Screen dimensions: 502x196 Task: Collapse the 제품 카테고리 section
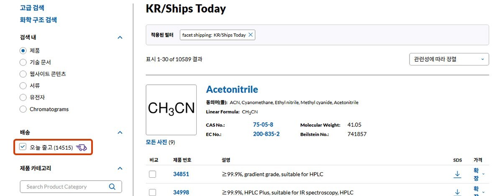click(120, 168)
